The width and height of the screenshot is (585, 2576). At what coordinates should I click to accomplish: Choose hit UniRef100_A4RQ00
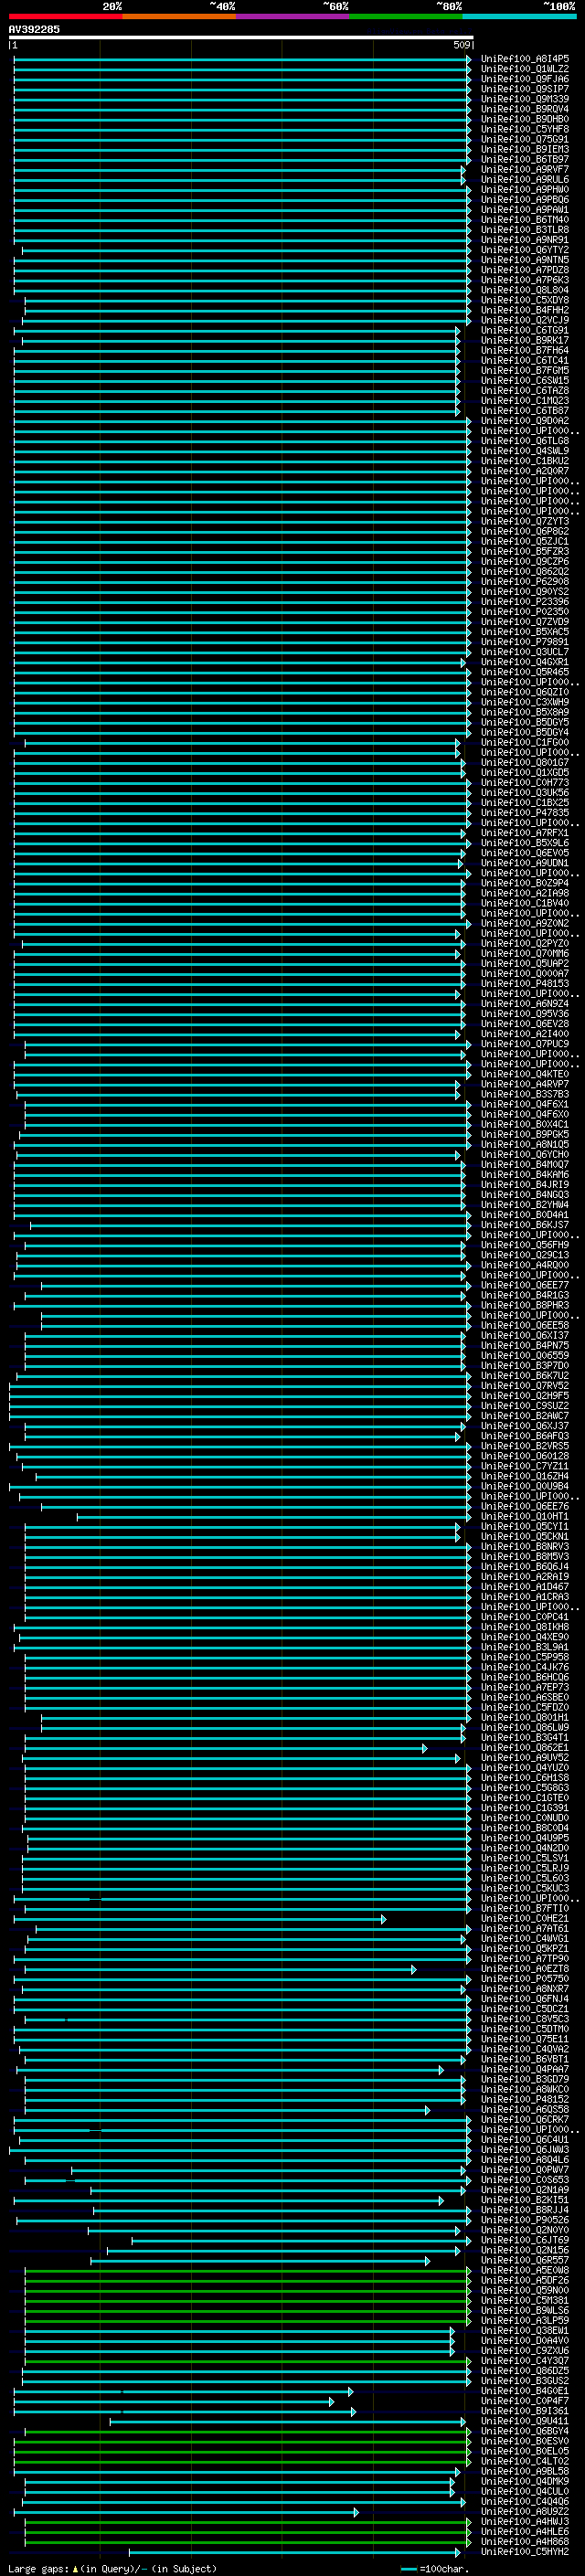(525, 1265)
